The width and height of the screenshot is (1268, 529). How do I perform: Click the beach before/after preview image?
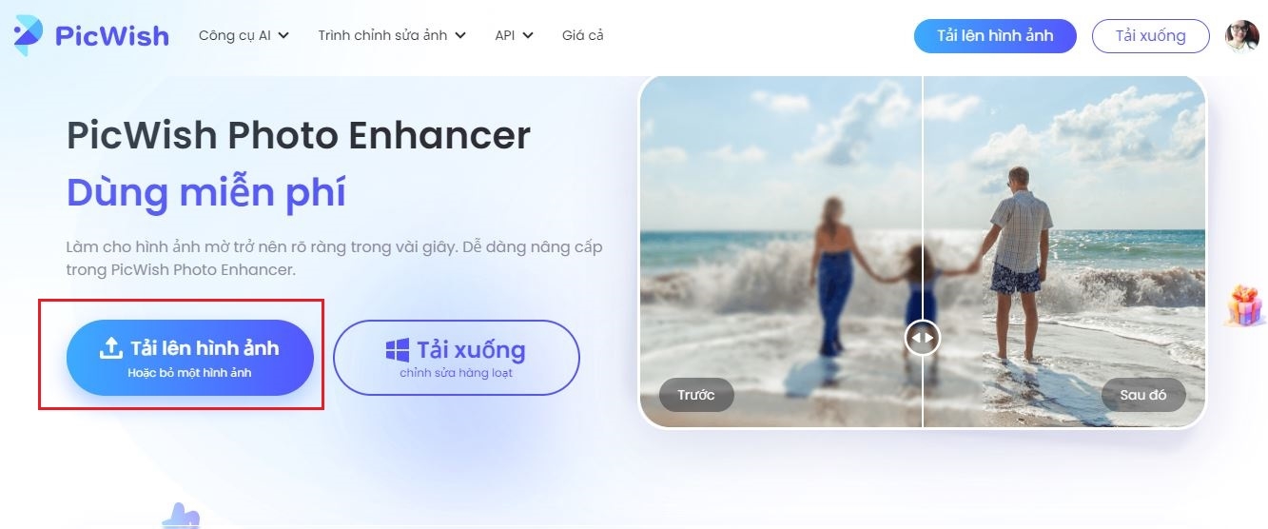point(923,250)
